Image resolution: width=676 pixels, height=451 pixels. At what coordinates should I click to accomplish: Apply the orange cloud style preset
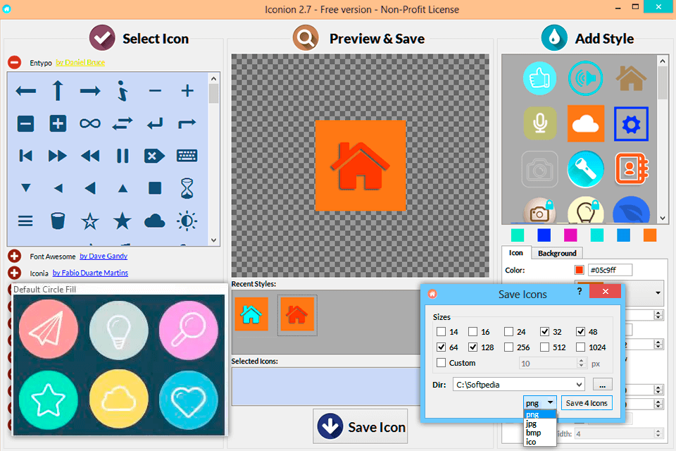[585, 124]
